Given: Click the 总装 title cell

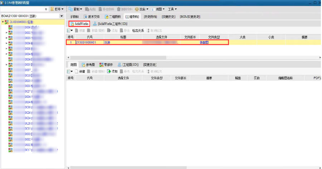Looking at the screenshot, I should point(123,42).
